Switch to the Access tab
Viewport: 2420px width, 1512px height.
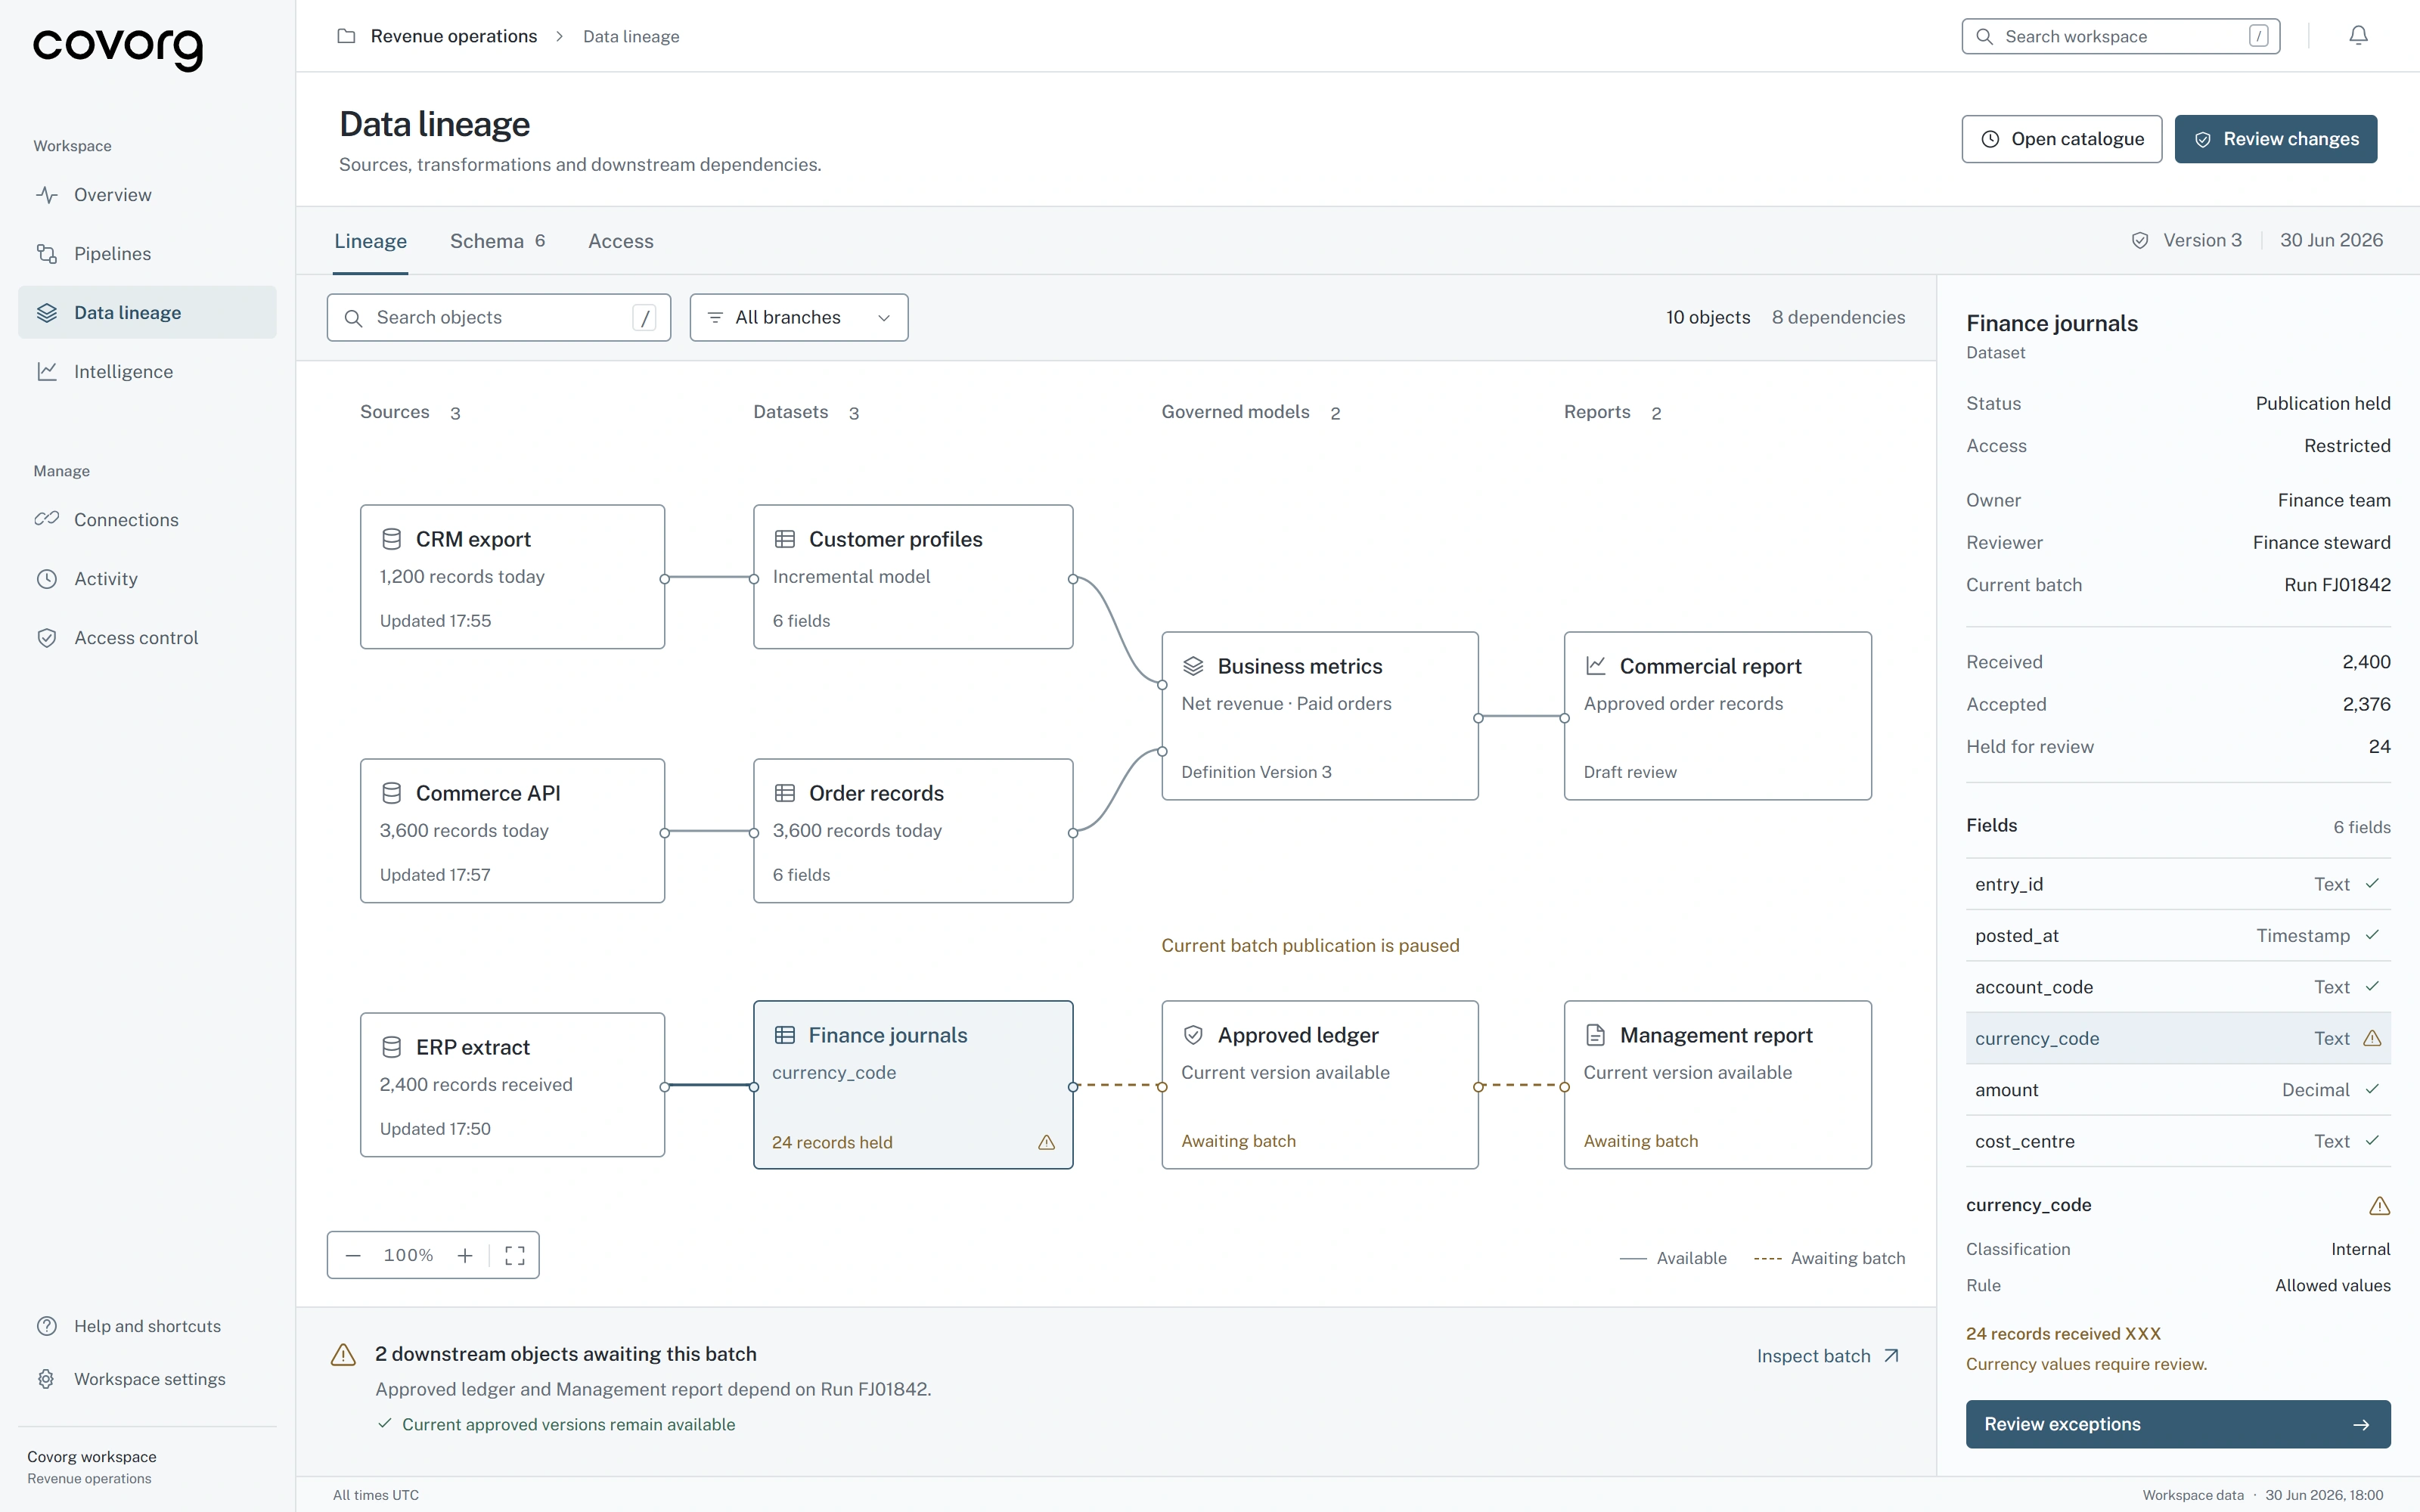[620, 241]
